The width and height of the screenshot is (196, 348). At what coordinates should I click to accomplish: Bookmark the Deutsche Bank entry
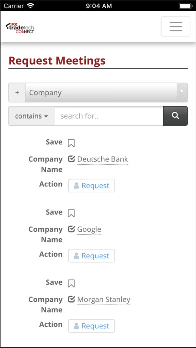click(71, 143)
